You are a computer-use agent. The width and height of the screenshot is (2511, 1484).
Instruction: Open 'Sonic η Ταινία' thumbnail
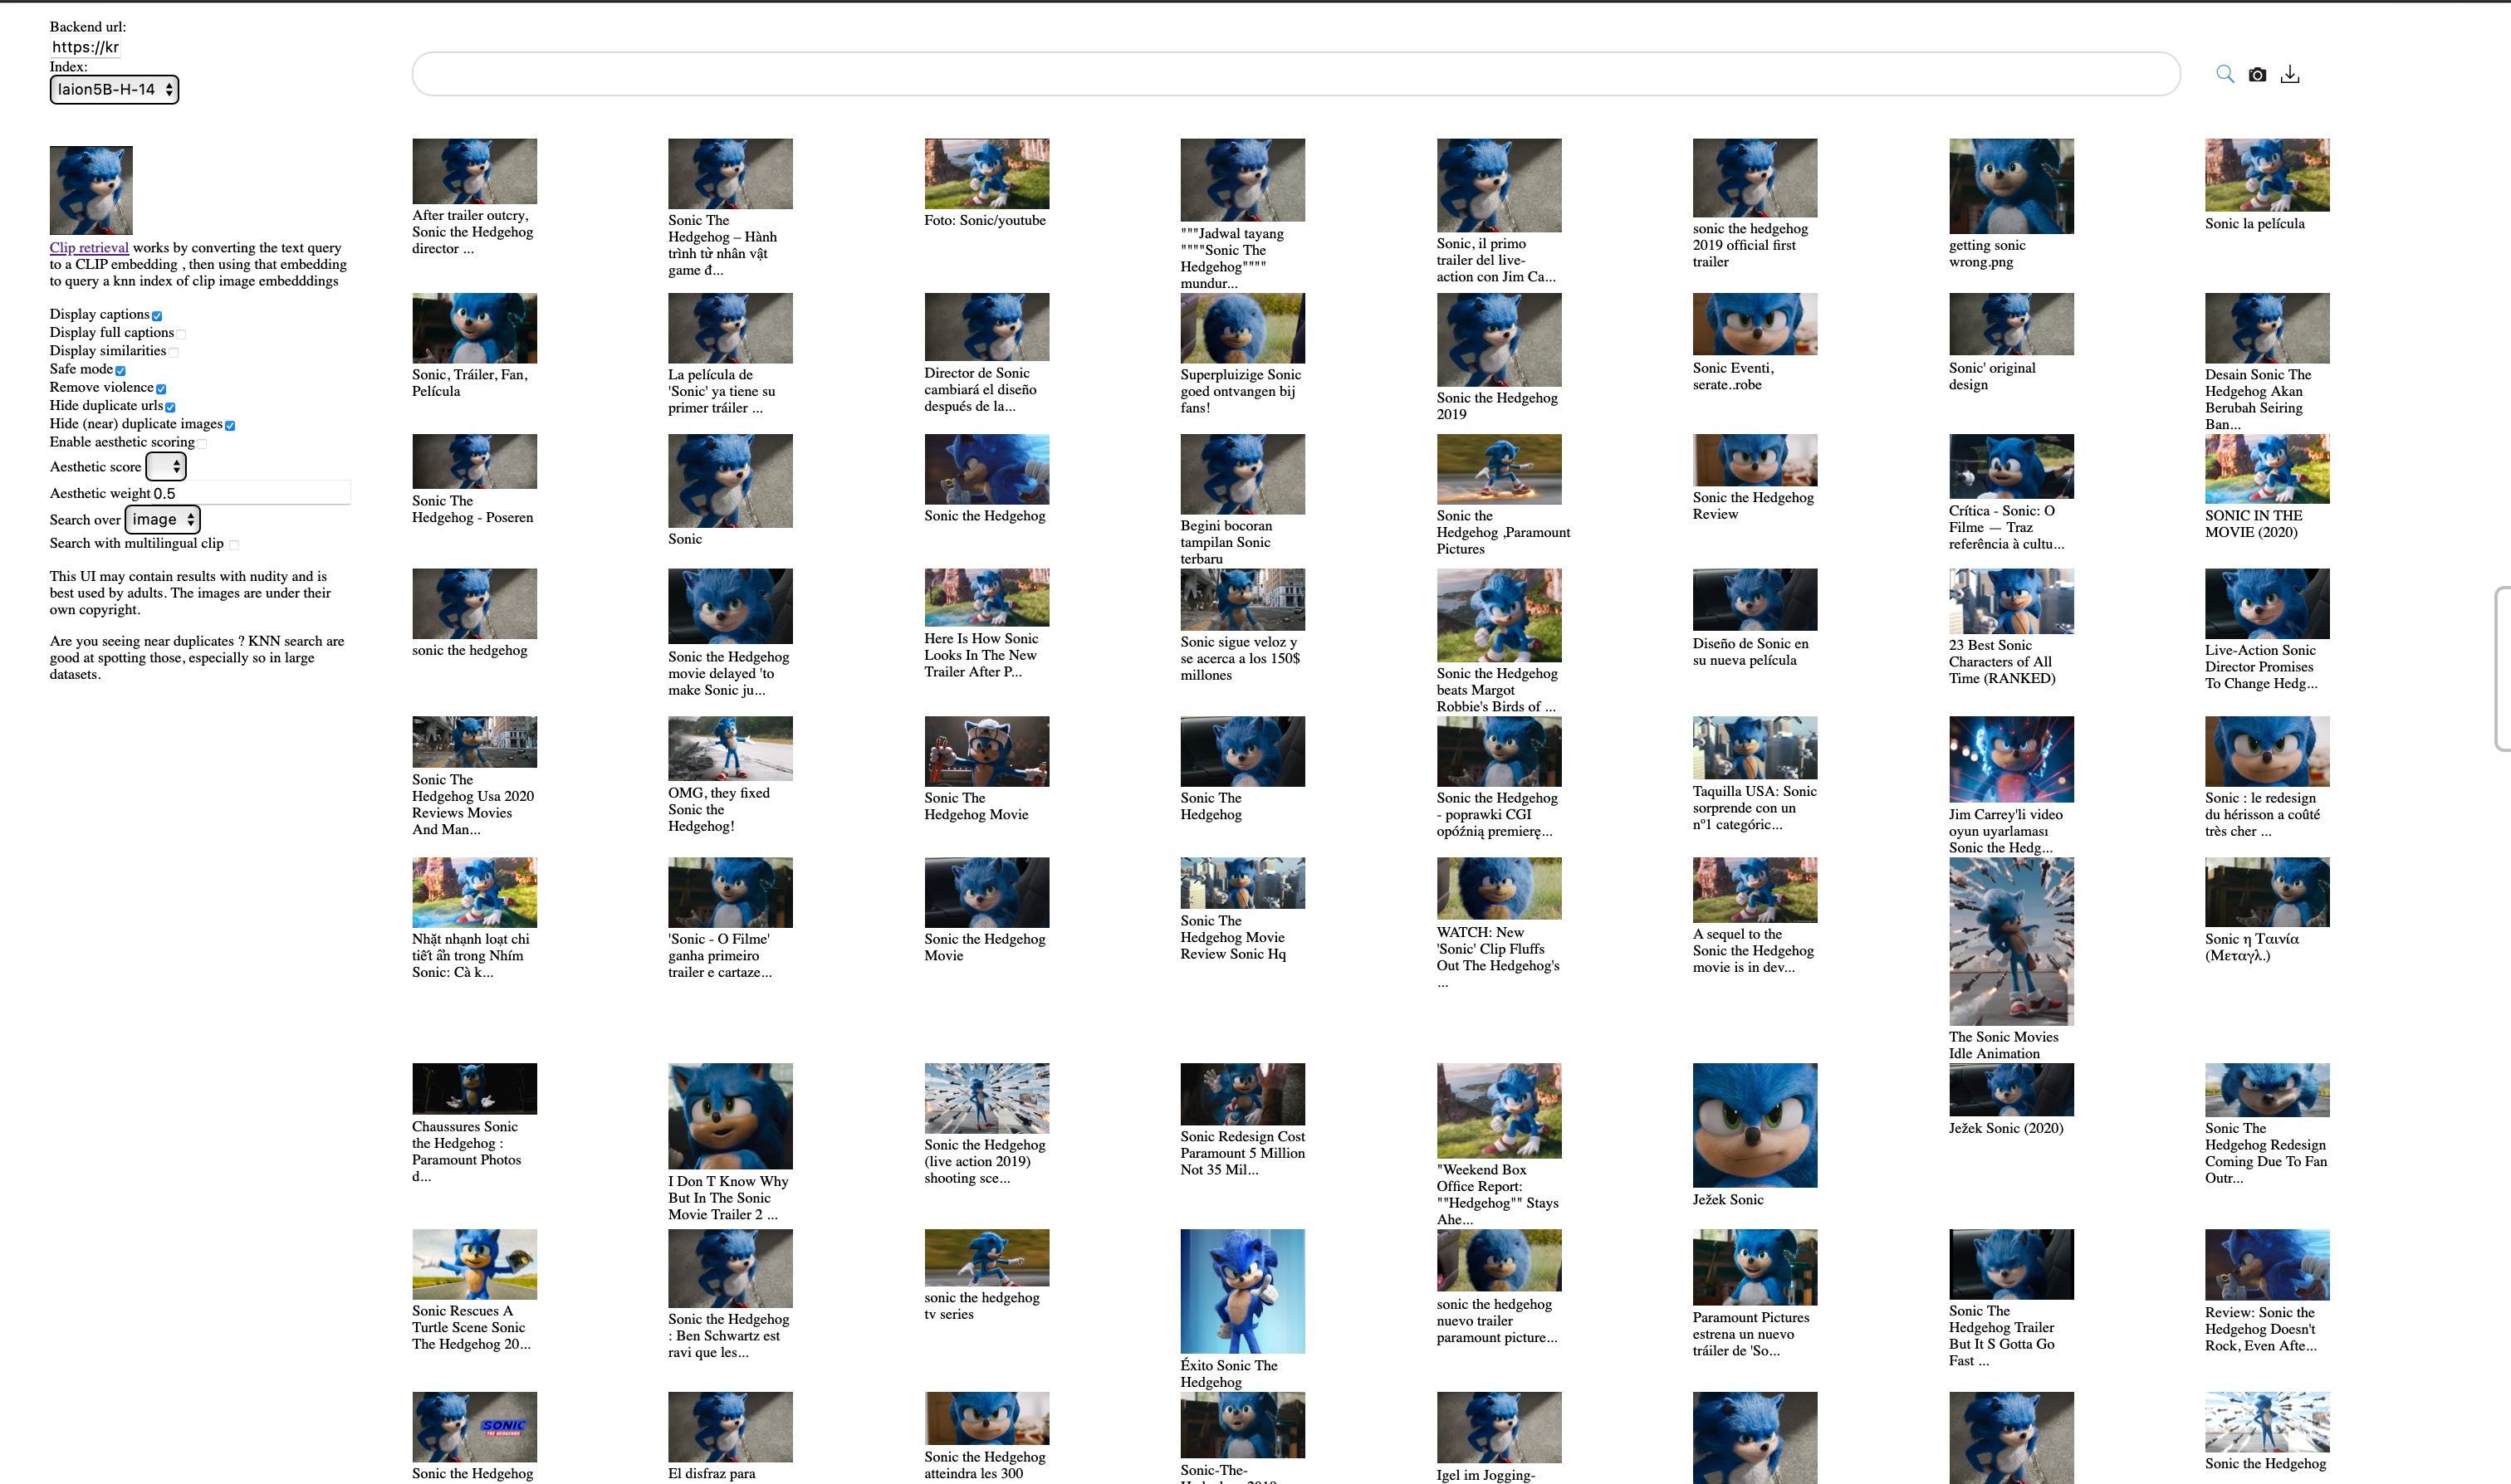point(2267,892)
